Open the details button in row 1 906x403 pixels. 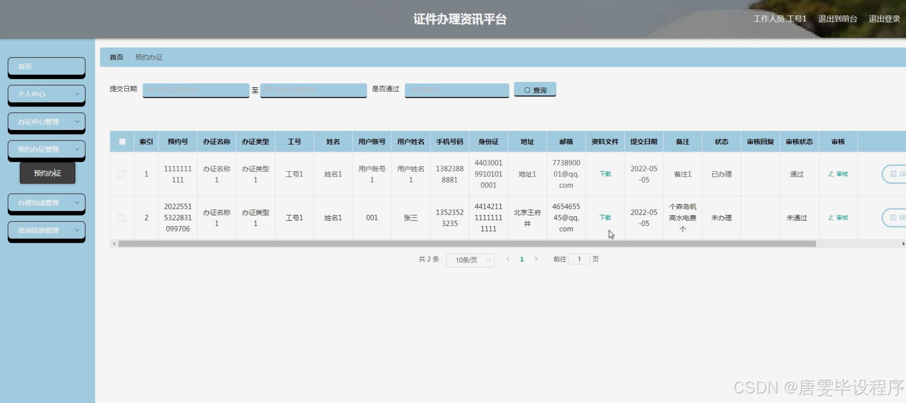click(x=894, y=174)
